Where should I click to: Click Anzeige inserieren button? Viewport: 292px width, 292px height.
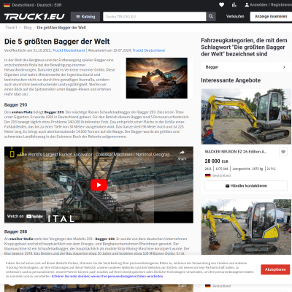tap(271, 17)
